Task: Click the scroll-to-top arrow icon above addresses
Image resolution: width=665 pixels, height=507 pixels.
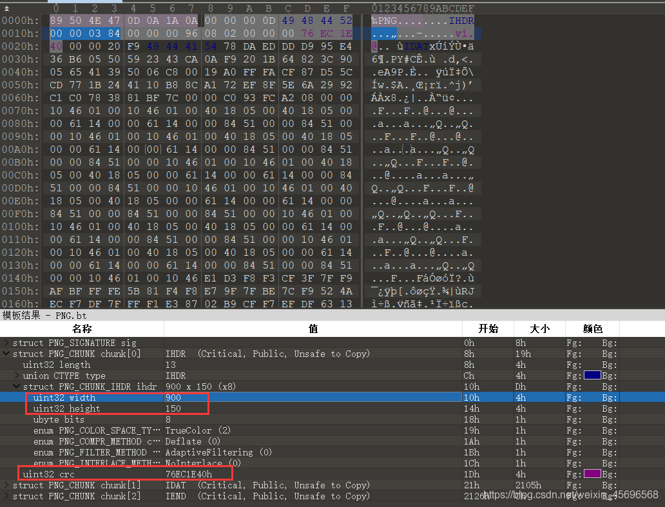Action: pyautogui.click(x=6, y=8)
